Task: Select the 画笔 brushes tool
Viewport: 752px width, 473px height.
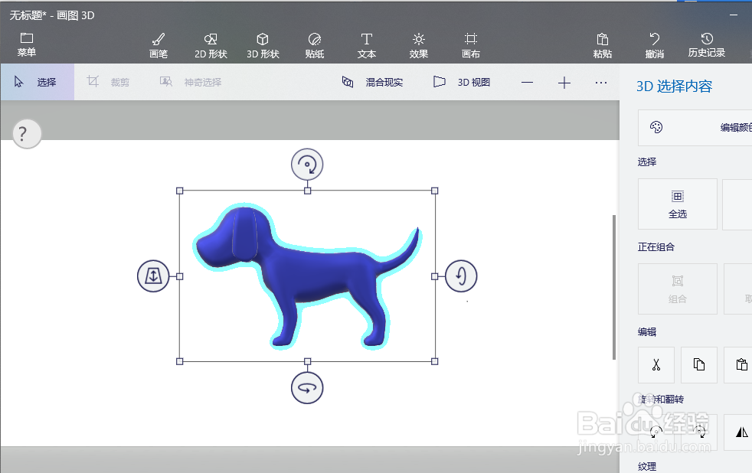Action: pyautogui.click(x=159, y=45)
